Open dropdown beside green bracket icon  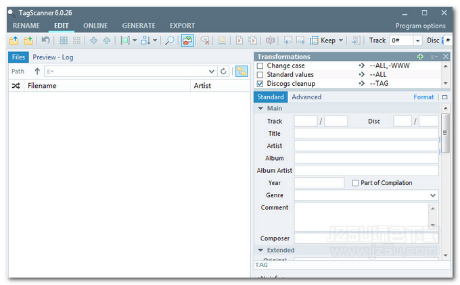click(135, 41)
